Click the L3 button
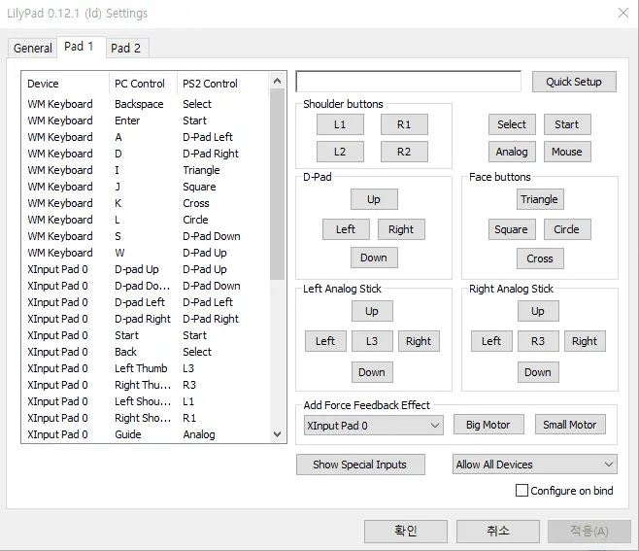The width and height of the screenshot is (639, 551). tap(372, 341)
